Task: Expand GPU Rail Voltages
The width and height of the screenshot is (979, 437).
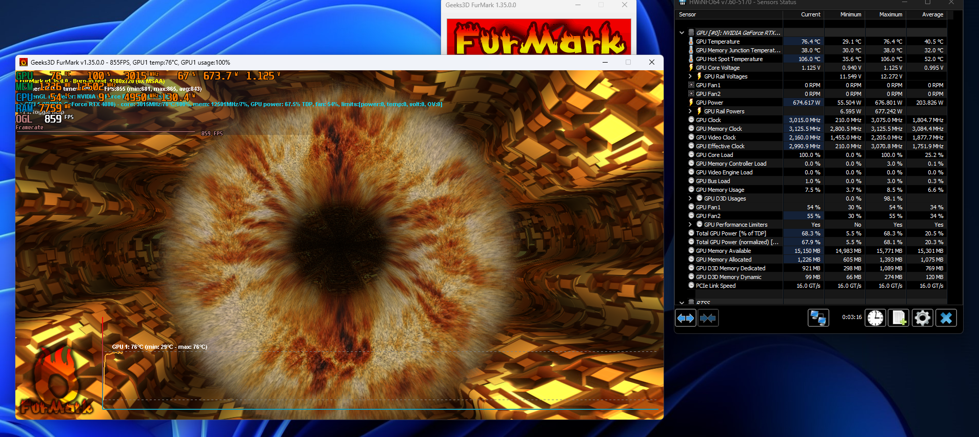Action: click(690, 76)
